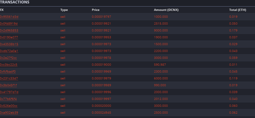Open transaction link 0x0190e077
Image resolution: width=255 pixels, height=118 pixels.
point(9,37)
